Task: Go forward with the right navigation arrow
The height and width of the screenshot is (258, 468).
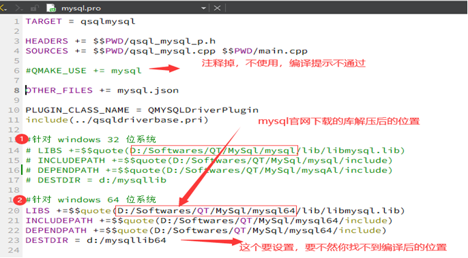Action: tap(19, 8)
